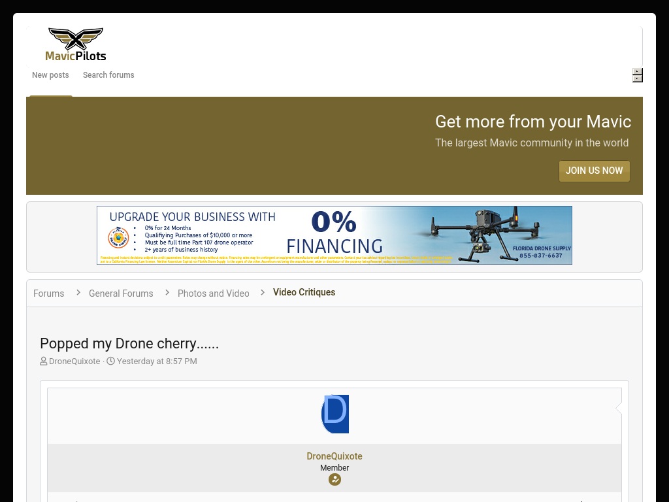Click the thread title "Popped my Drone cherry......"

coord(129,344)
